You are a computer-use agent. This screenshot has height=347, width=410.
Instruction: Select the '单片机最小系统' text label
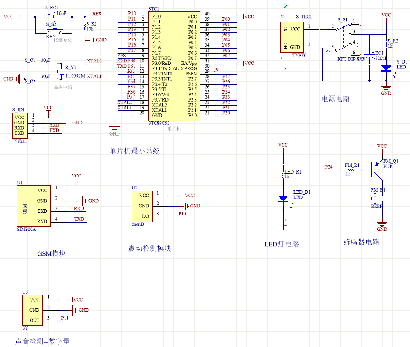[x=135, y=151]
